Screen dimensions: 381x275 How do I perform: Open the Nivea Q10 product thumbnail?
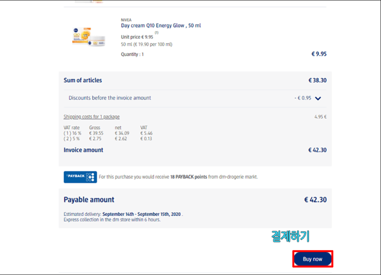[x=89, y=37]
